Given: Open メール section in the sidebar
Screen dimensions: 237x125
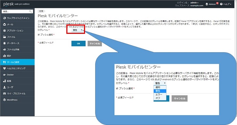Looking at the screenshot, I should (x=17, y=24).
